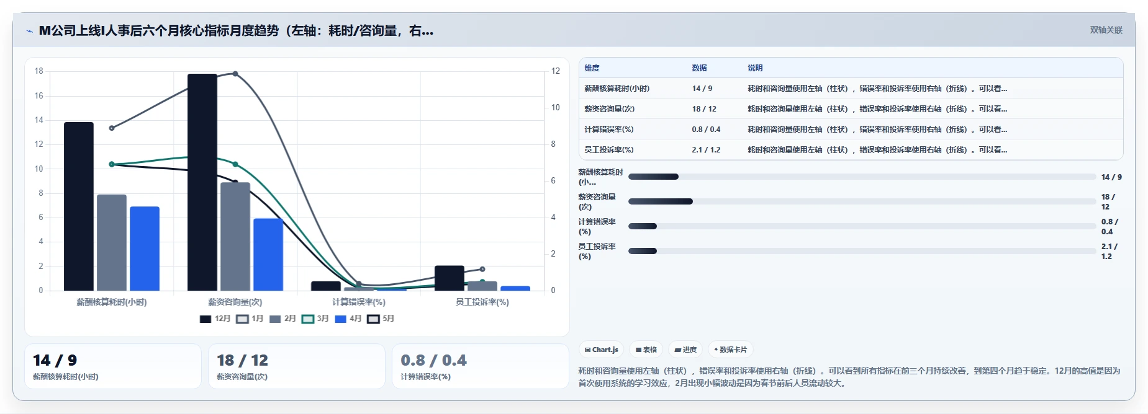The width and height of the screenshot is (1148, 414).
Task: Click the chart card title text
Action: [236, 30]
